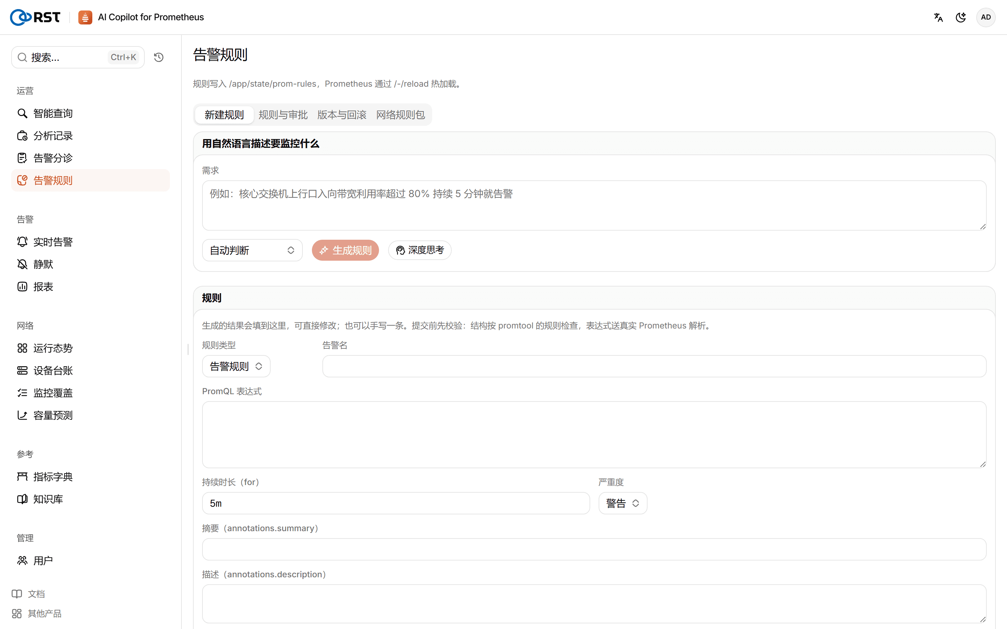
Task: Click the 需求 description textarea
Action: 594,205
